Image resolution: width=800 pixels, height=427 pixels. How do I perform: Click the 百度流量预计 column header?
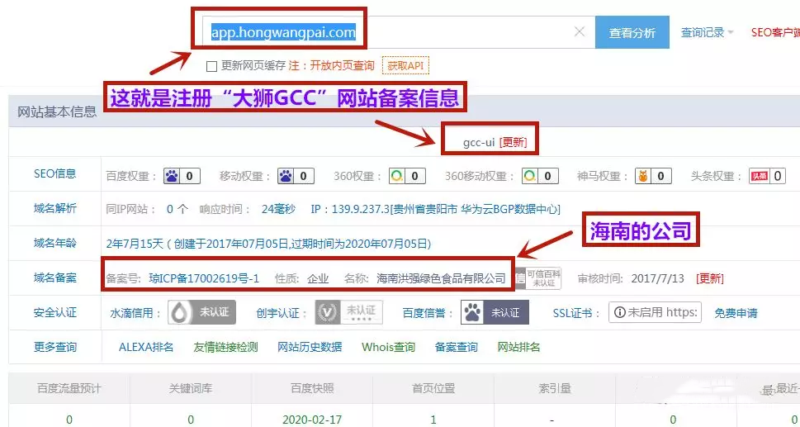pyautogui.click(x=69, y=389)
